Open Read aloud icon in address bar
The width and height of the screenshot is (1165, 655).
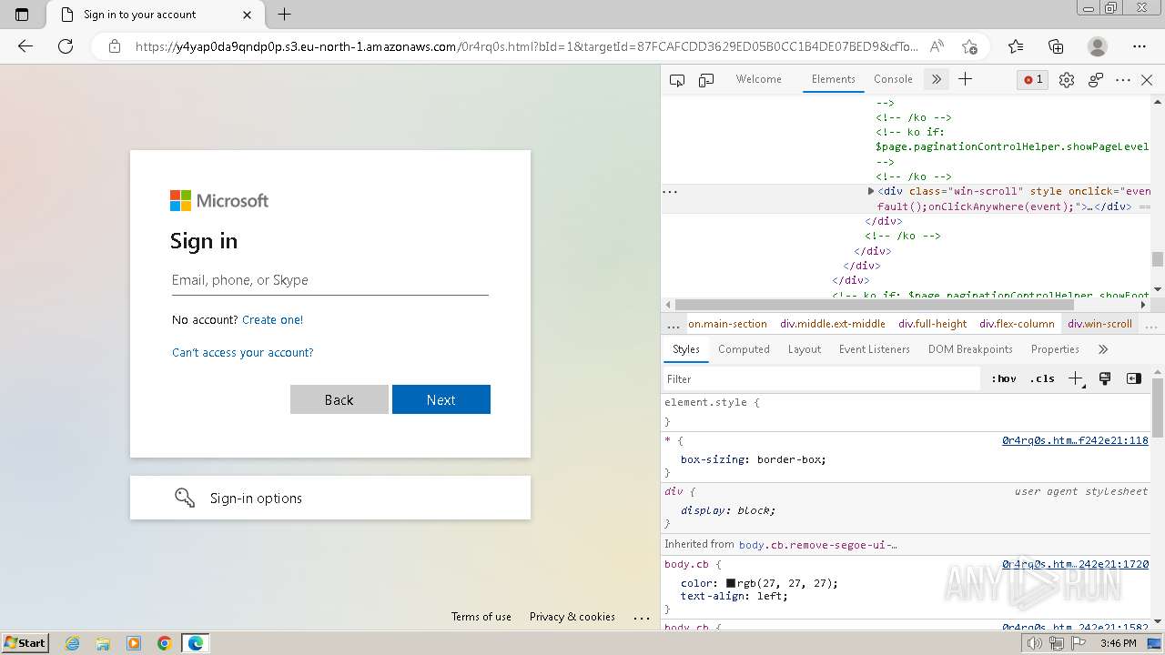[937, 46]
